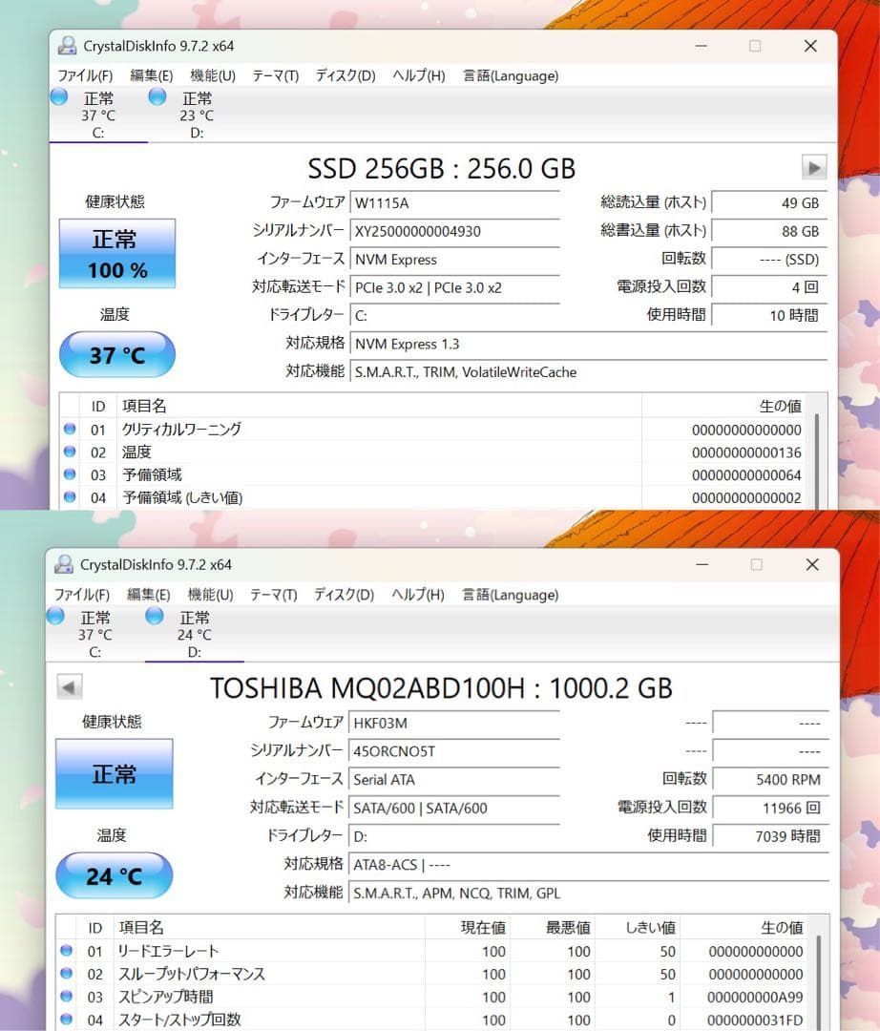Click blue status orb for drive D: in top window
This screenshot has height=1031, width=880.
tap(157, 96)
